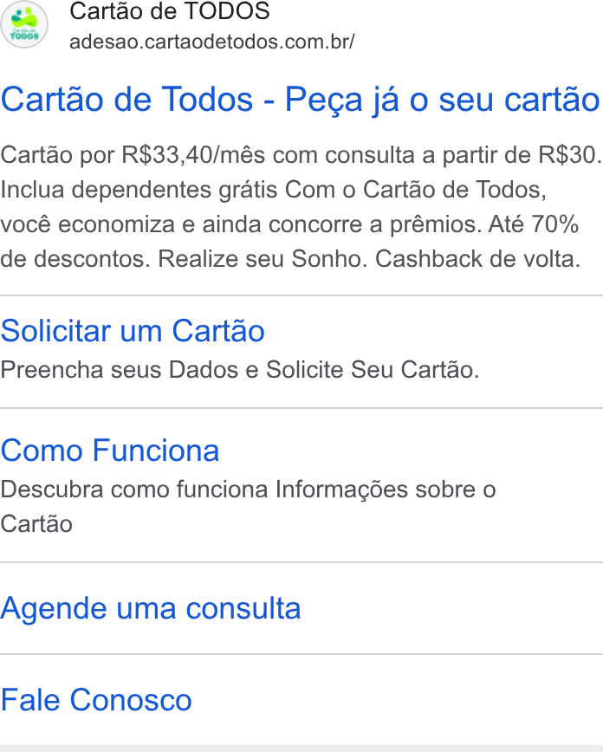Click 'Descubra como funciona Informações sobre o Cartão' text
This screenshot has width=603, height=752.
click(x=248, y=507)
